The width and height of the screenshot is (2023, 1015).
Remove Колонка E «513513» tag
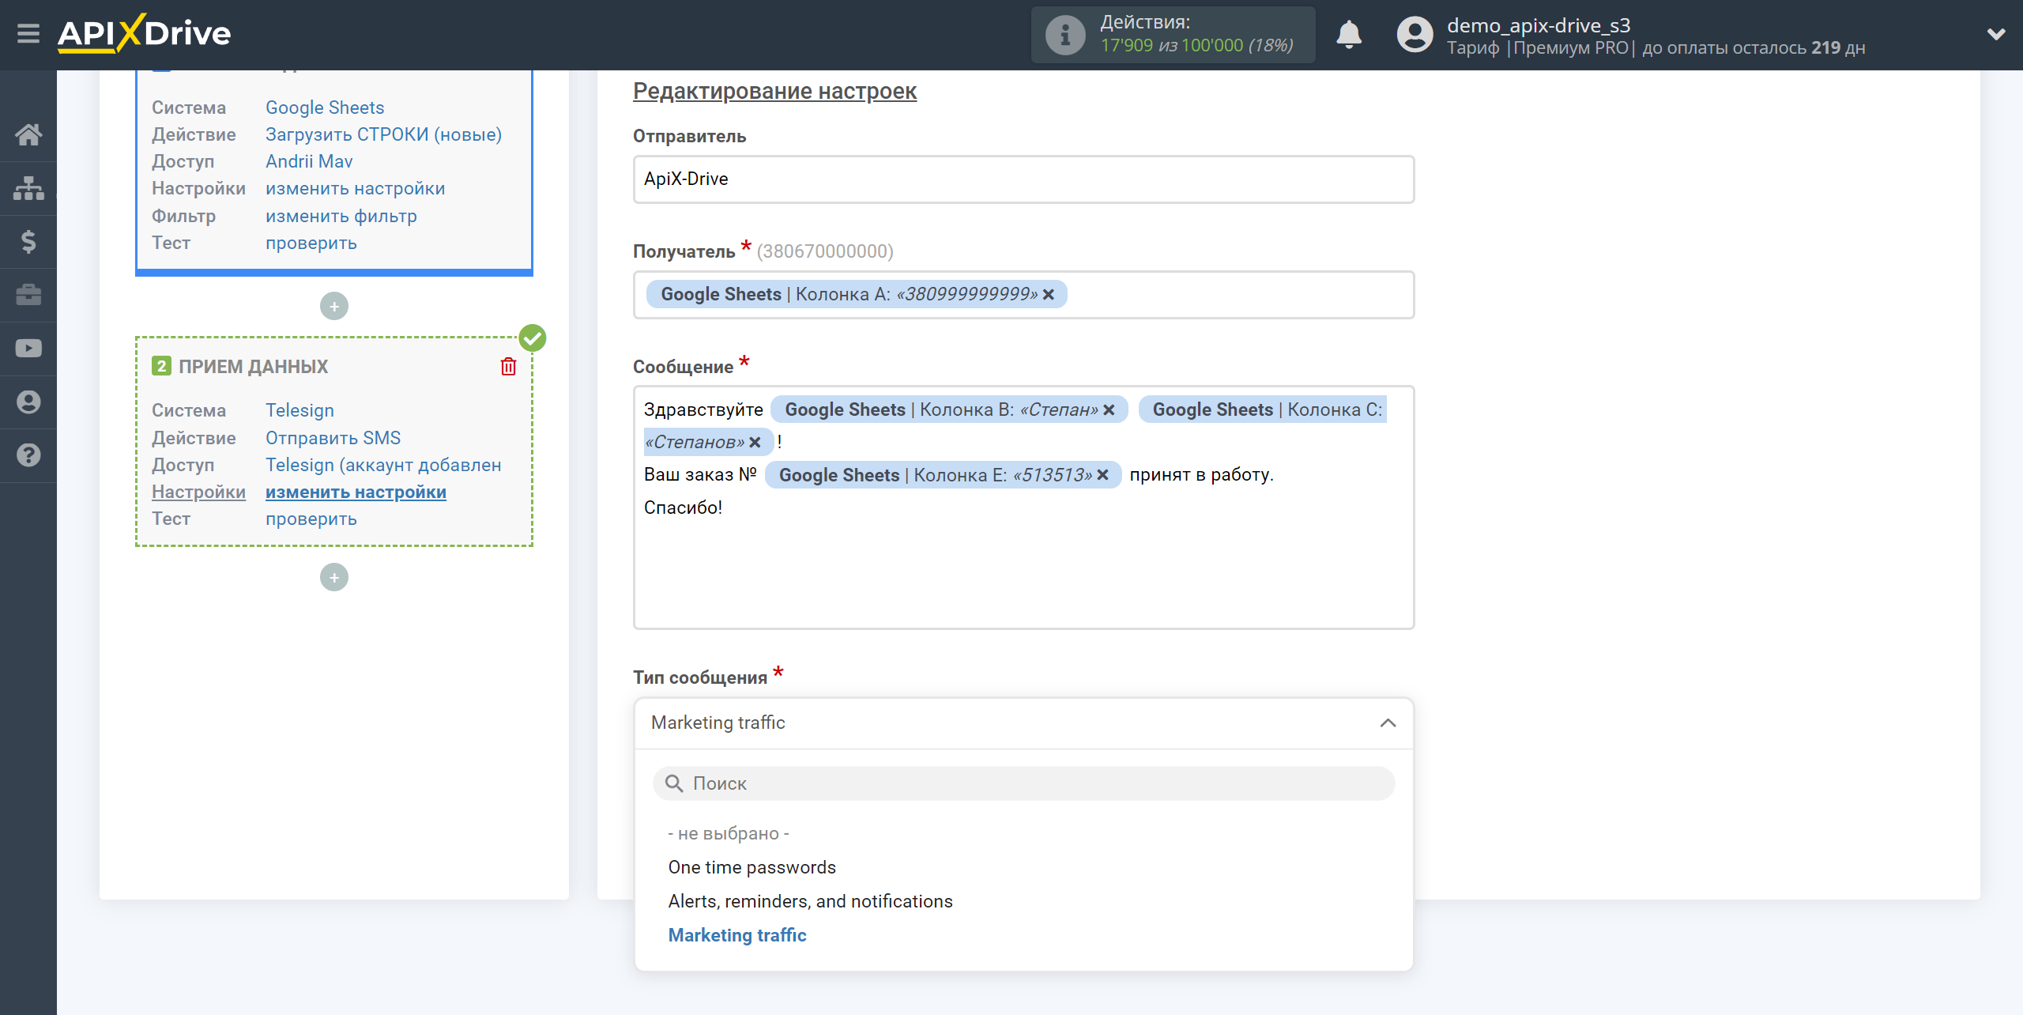coord(1103,474)
